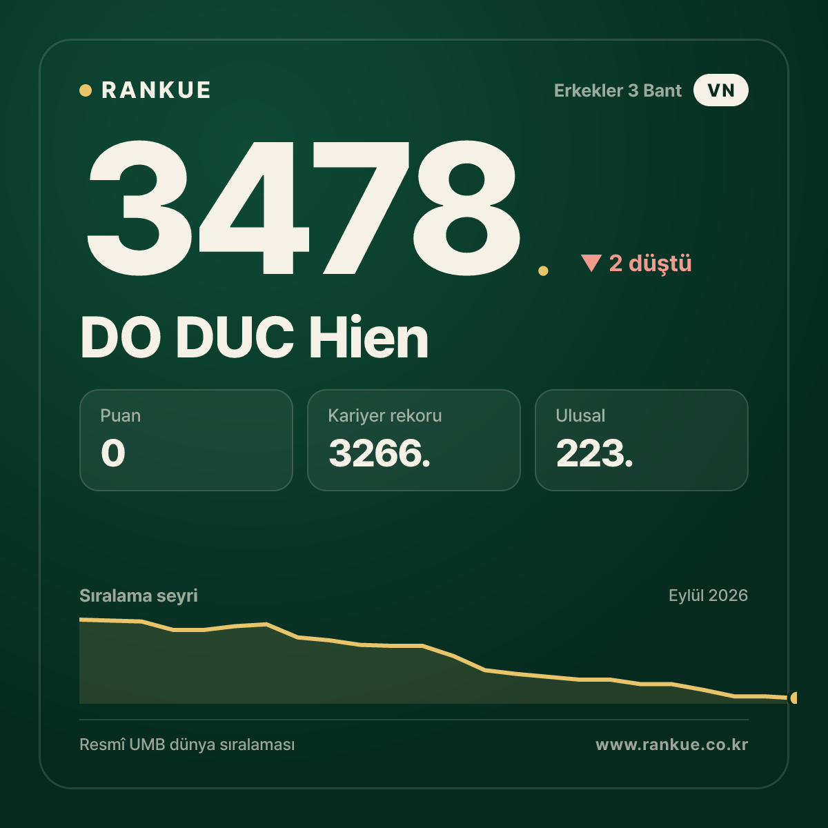Click the large ranking number 3478
828x828 pixels.
304,207
